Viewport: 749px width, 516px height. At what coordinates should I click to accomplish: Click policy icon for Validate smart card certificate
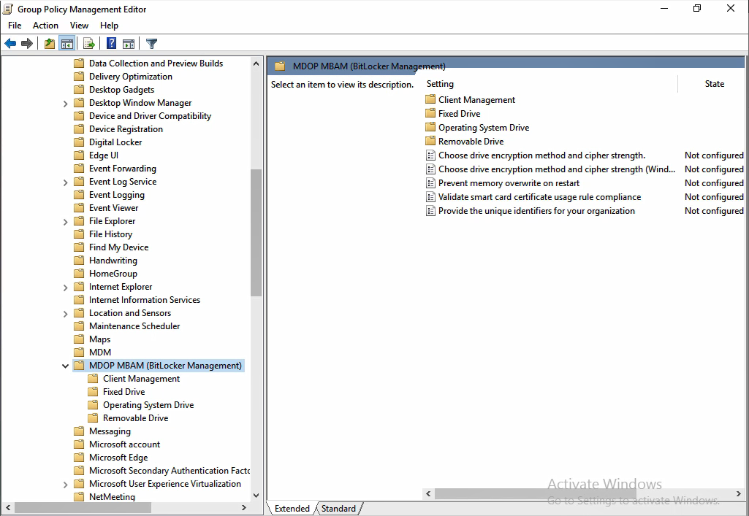(x=430, y=197)
